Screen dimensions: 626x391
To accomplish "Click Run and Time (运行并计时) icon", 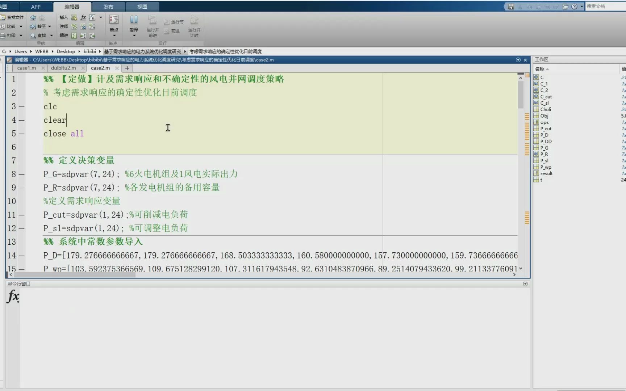I will click(194, 20).
